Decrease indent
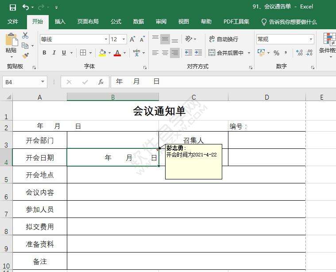This screenshot has height=272, width=336. (x=189, y=53)
